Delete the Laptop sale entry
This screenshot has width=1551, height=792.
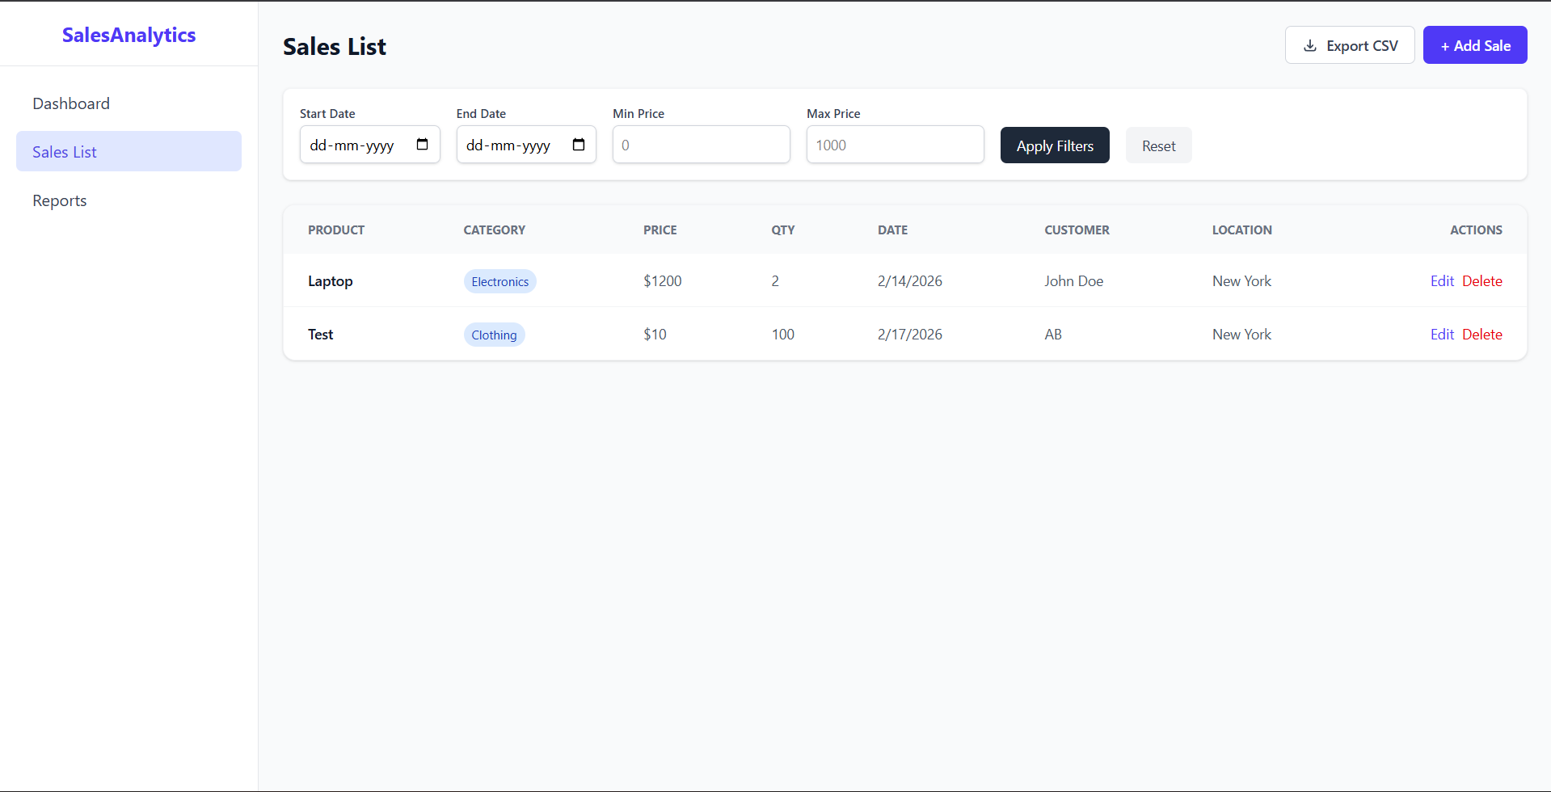pos(1481,280)
